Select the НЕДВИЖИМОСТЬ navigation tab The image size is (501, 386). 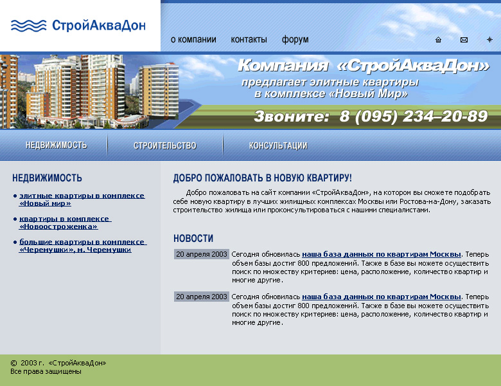pyautogui.click(x=57, y=145)
